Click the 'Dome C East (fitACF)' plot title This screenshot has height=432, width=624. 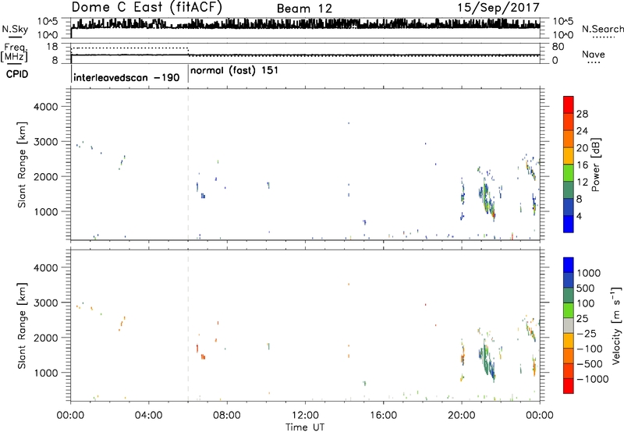click(x=147, y=8)
